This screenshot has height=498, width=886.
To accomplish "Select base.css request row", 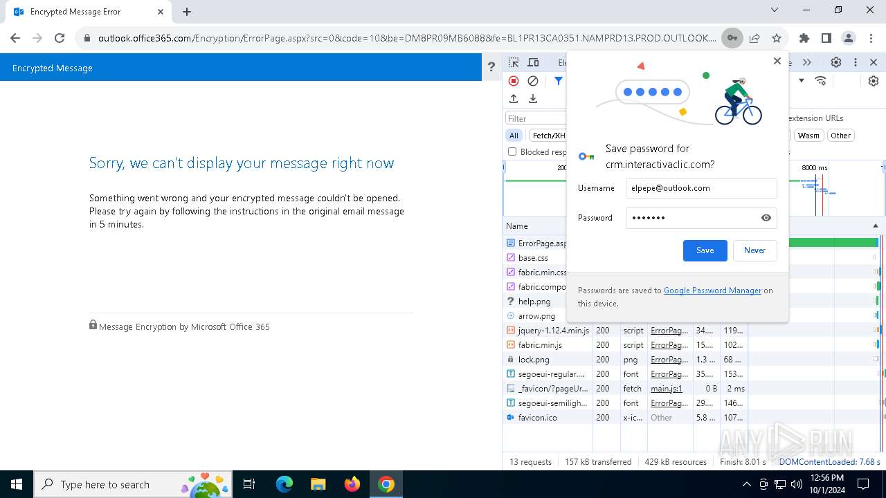I will 534,257.
